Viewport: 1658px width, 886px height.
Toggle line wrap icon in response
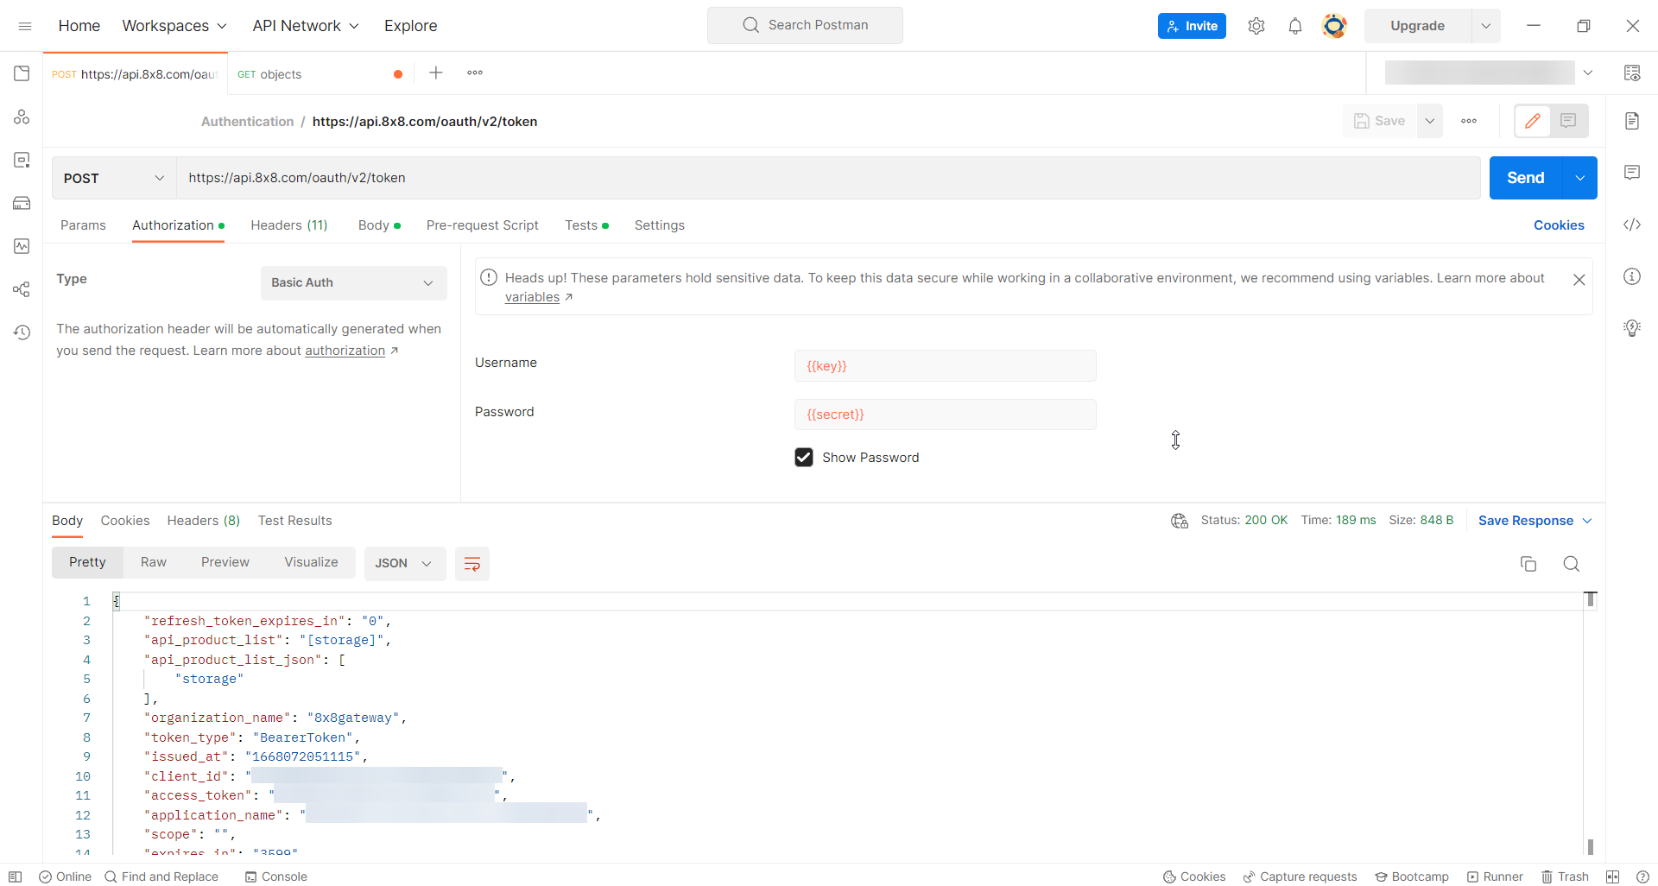click(471, 564)
